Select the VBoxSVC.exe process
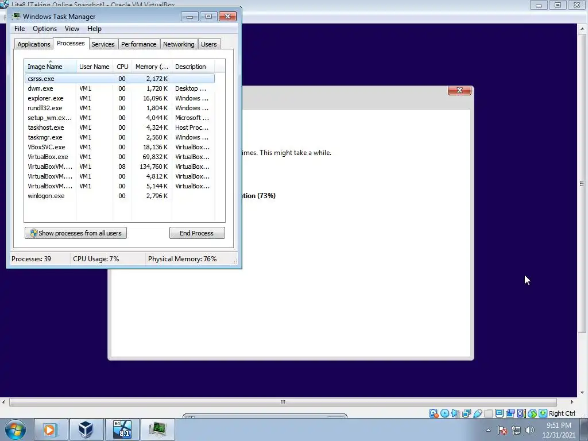 click(119, 147)
